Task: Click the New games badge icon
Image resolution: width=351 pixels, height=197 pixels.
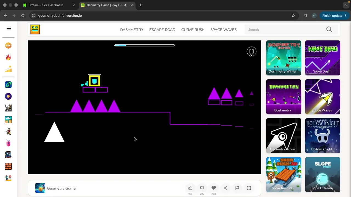Action: click(8, 45)
